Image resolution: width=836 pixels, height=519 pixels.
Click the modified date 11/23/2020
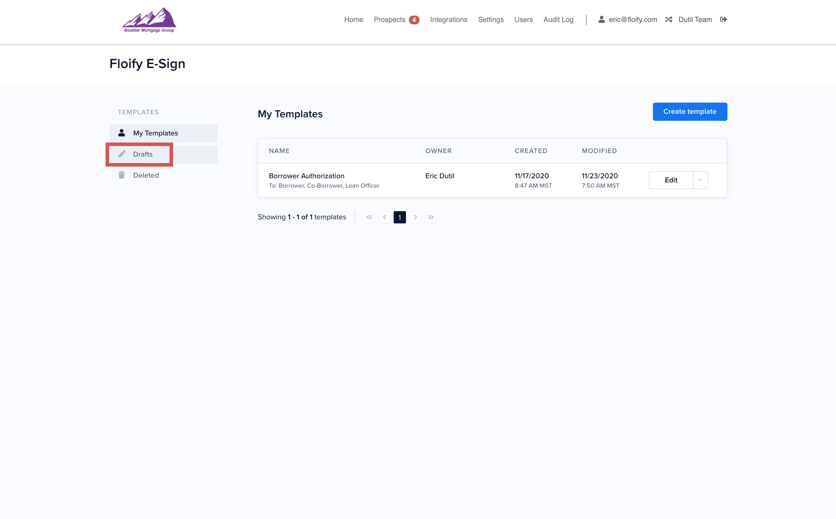tap(600, 176)
